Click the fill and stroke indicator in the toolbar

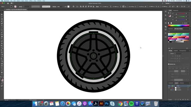tap(2, 80)
